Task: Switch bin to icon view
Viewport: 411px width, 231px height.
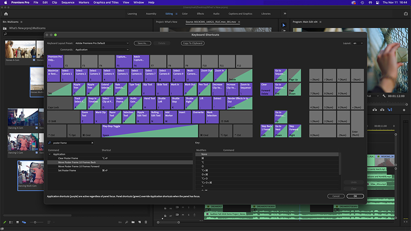Action: 18,222
